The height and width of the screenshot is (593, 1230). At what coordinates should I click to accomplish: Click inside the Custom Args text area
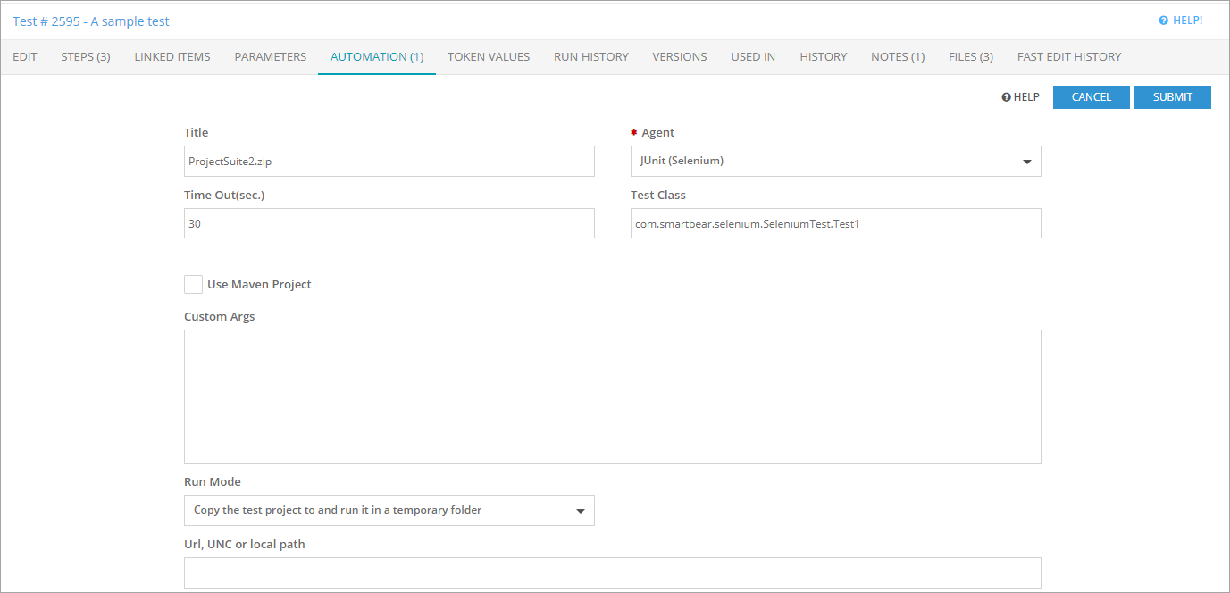612,397
